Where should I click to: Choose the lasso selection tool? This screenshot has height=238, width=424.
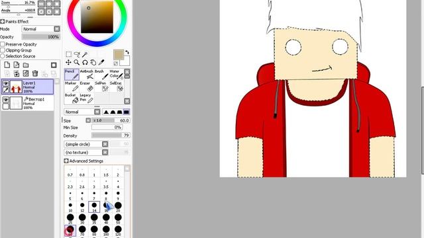coord(77,54)
